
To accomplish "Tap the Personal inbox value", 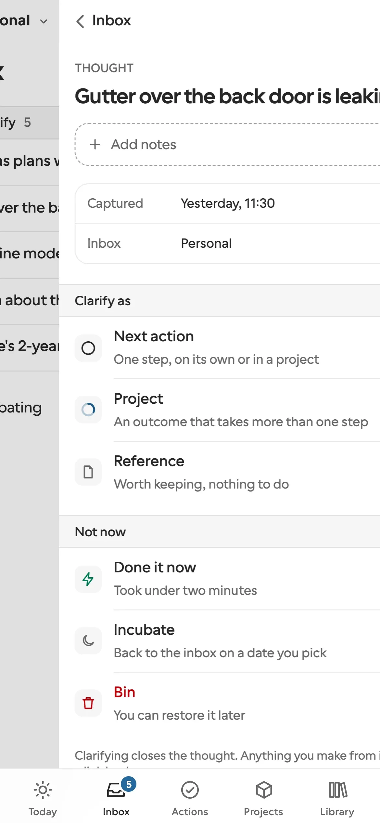I will click(x=206, y=243).
